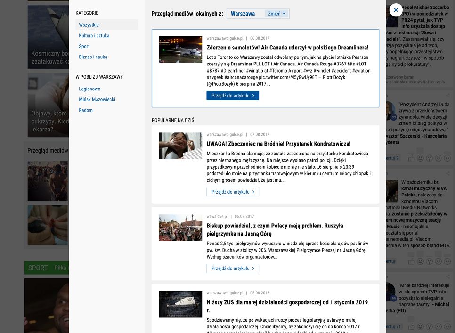
Task: Click the sad reaction on VIVA Polska post
Action: pyautogui.click(x=448, y=261)
